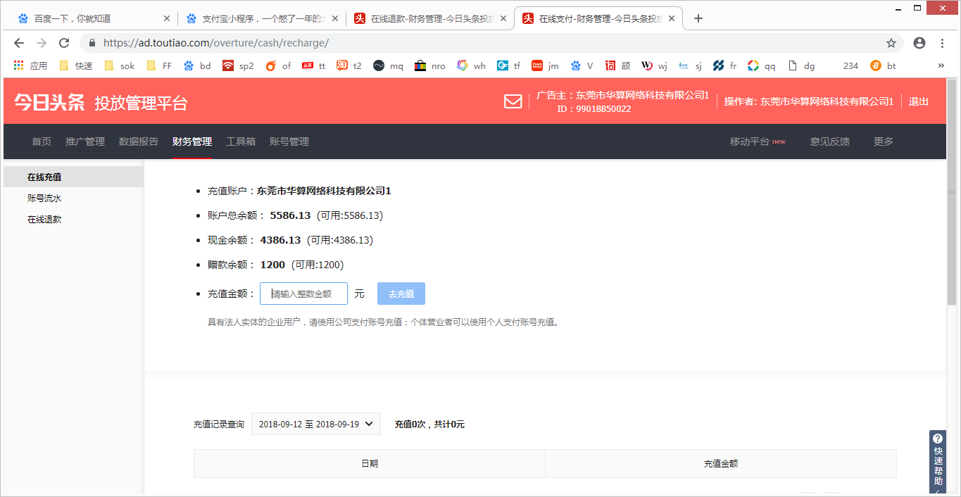The width and height of the screenshot is (961, 497).
Task: Open the sj bookmark
Action: (690, 65)
